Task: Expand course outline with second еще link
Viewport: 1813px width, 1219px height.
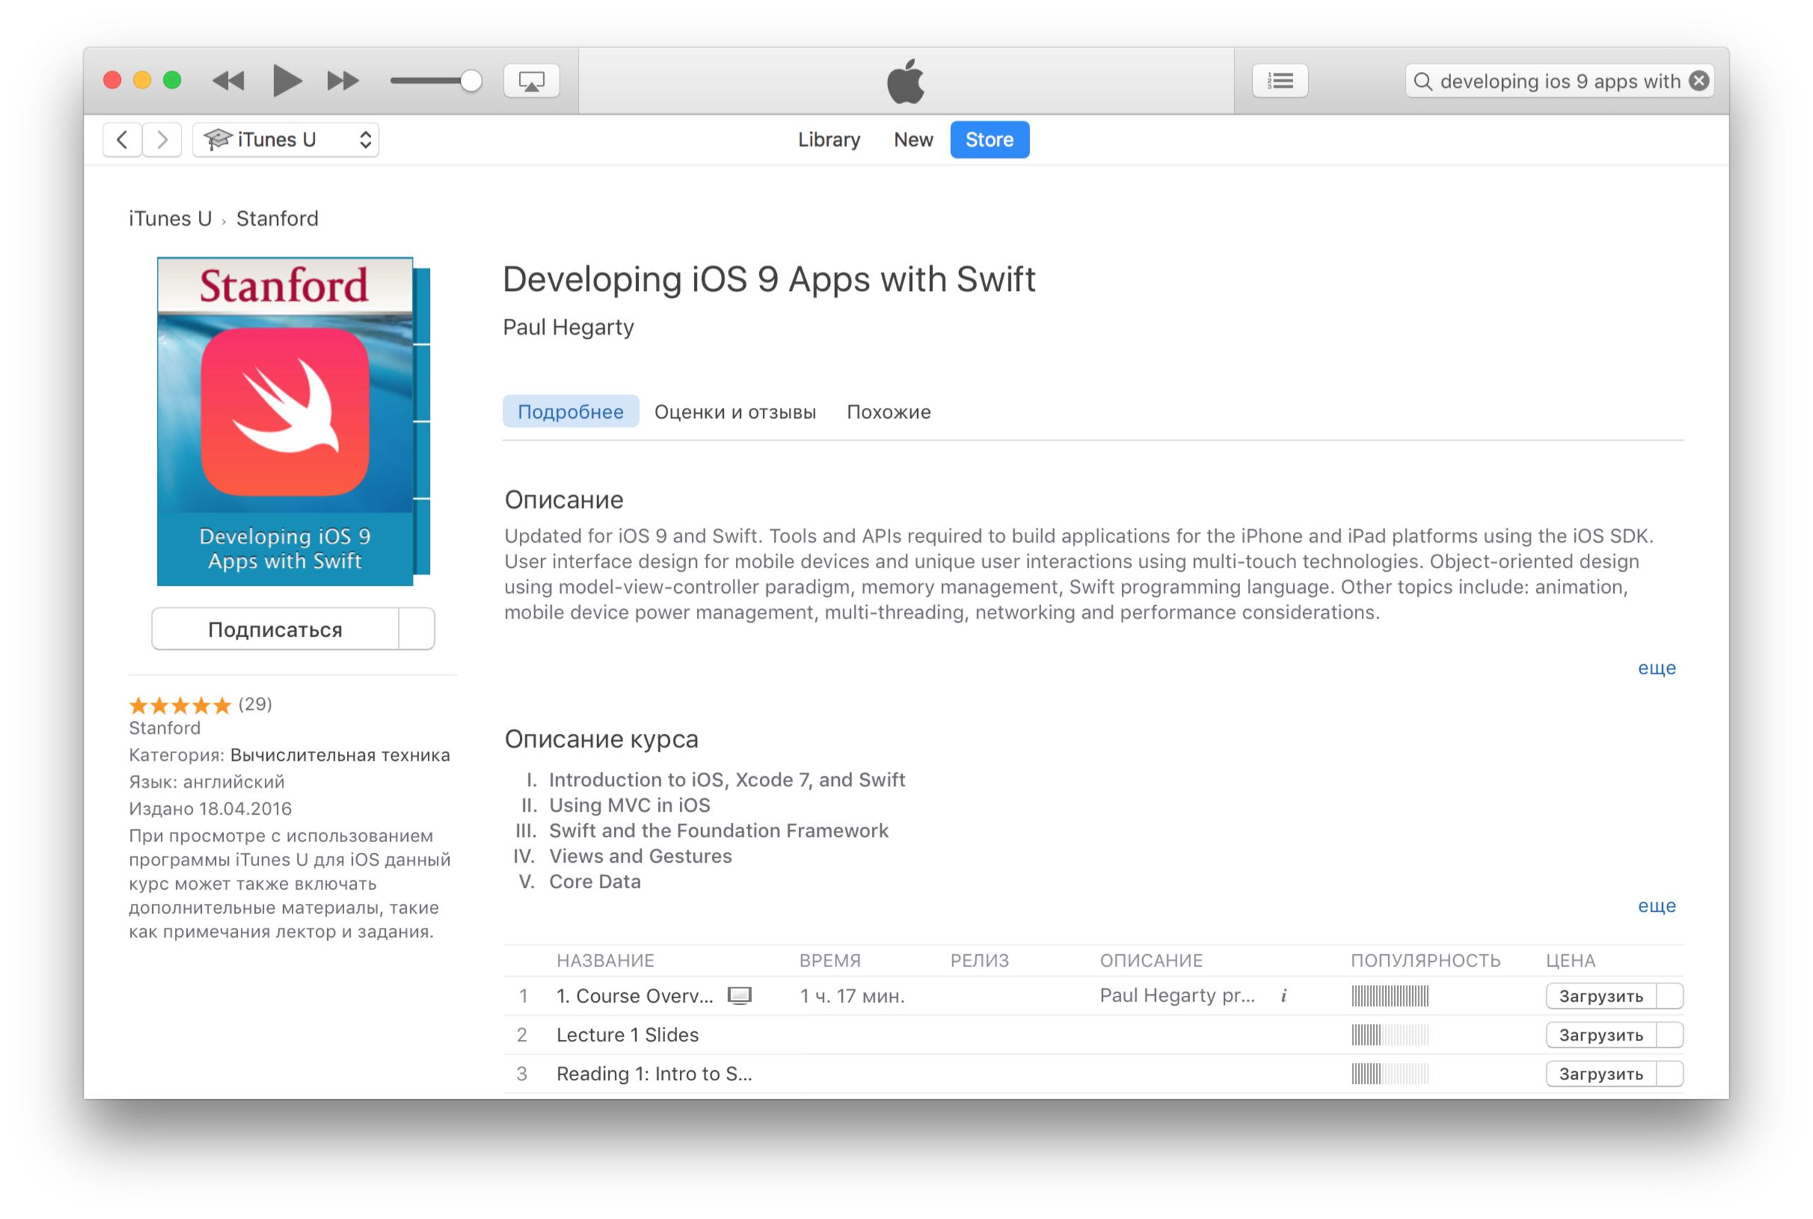Action: click(1656, 906)
